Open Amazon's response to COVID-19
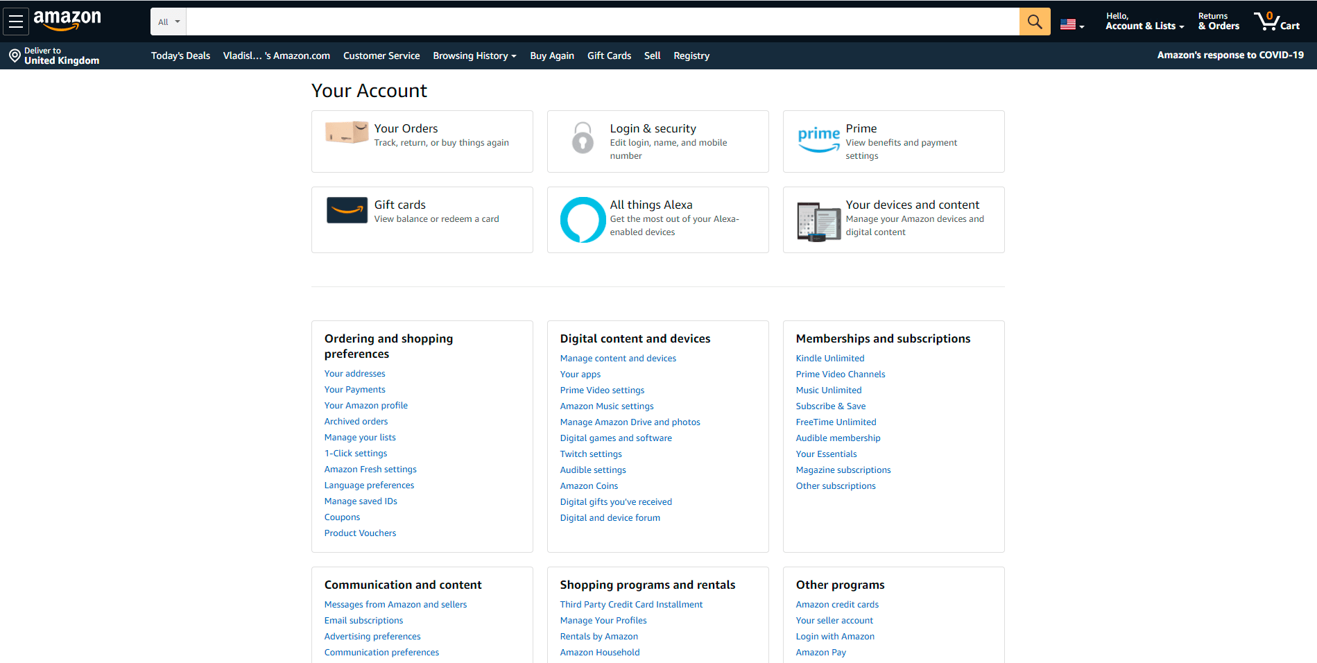Viewport: 1317px width, 663px height. [x=1230, y=55]
